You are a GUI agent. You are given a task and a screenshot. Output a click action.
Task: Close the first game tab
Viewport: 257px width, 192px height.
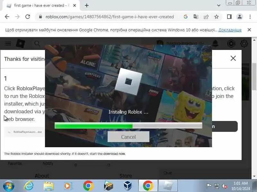pyautogui.click(x=75, y=5)
